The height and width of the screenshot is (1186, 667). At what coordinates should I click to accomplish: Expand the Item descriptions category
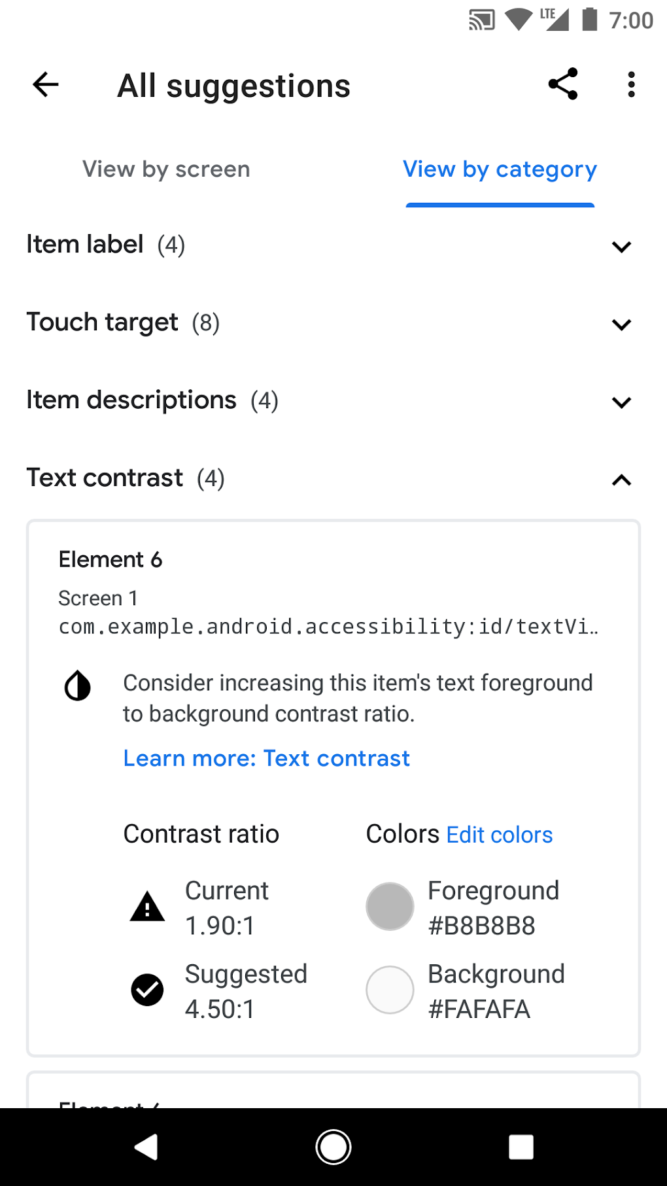(x=621, y=402)
